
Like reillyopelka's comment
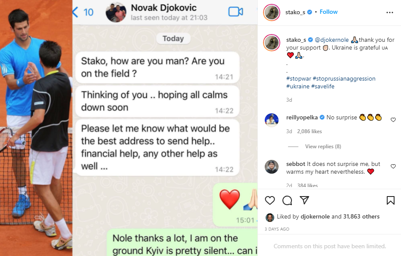393,120
